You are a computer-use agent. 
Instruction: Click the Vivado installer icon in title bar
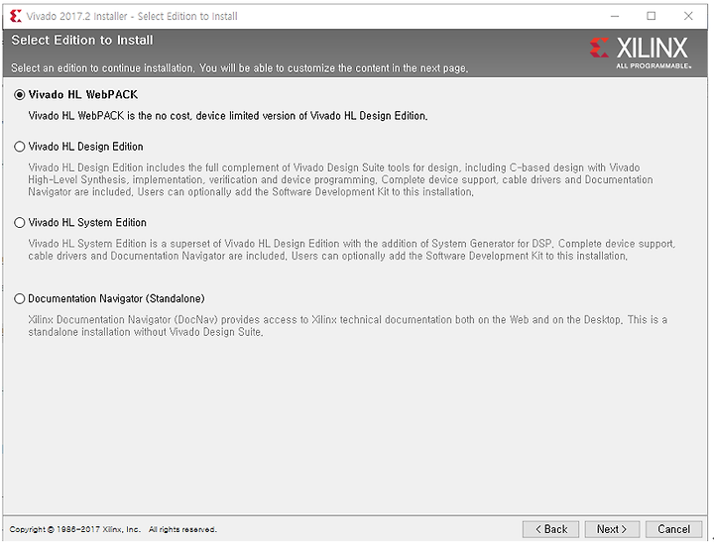point(16,16)
